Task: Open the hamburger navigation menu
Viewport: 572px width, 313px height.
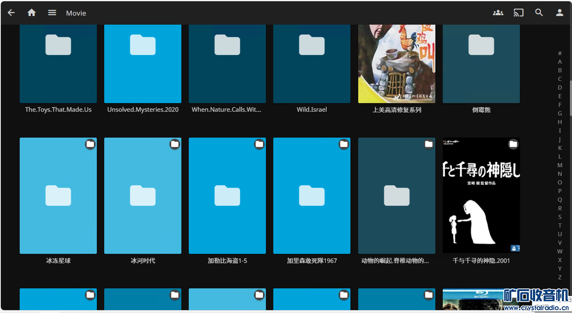Action: (x=52, y=13)
